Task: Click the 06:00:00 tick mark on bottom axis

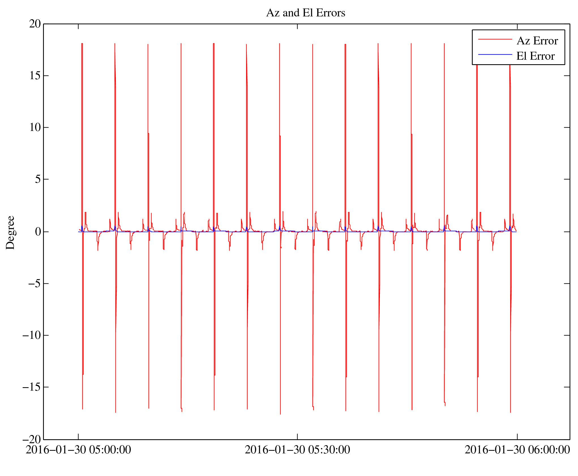Action: pyautogui.click(x=517, y=436)
